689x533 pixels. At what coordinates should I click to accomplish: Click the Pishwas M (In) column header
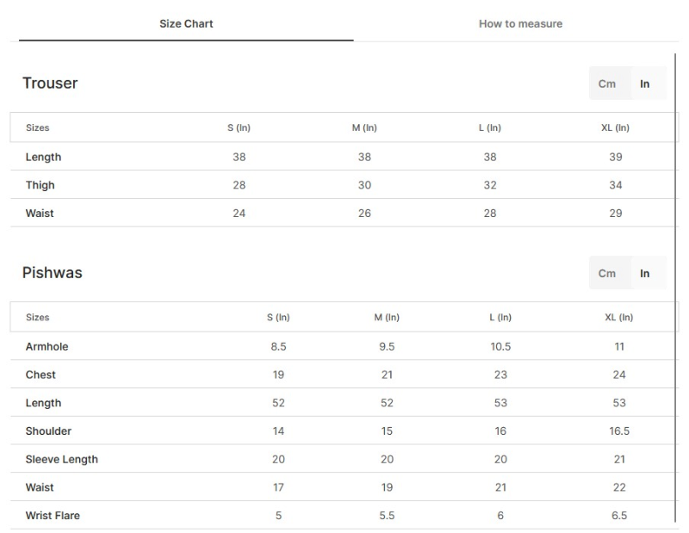(387, 317)
